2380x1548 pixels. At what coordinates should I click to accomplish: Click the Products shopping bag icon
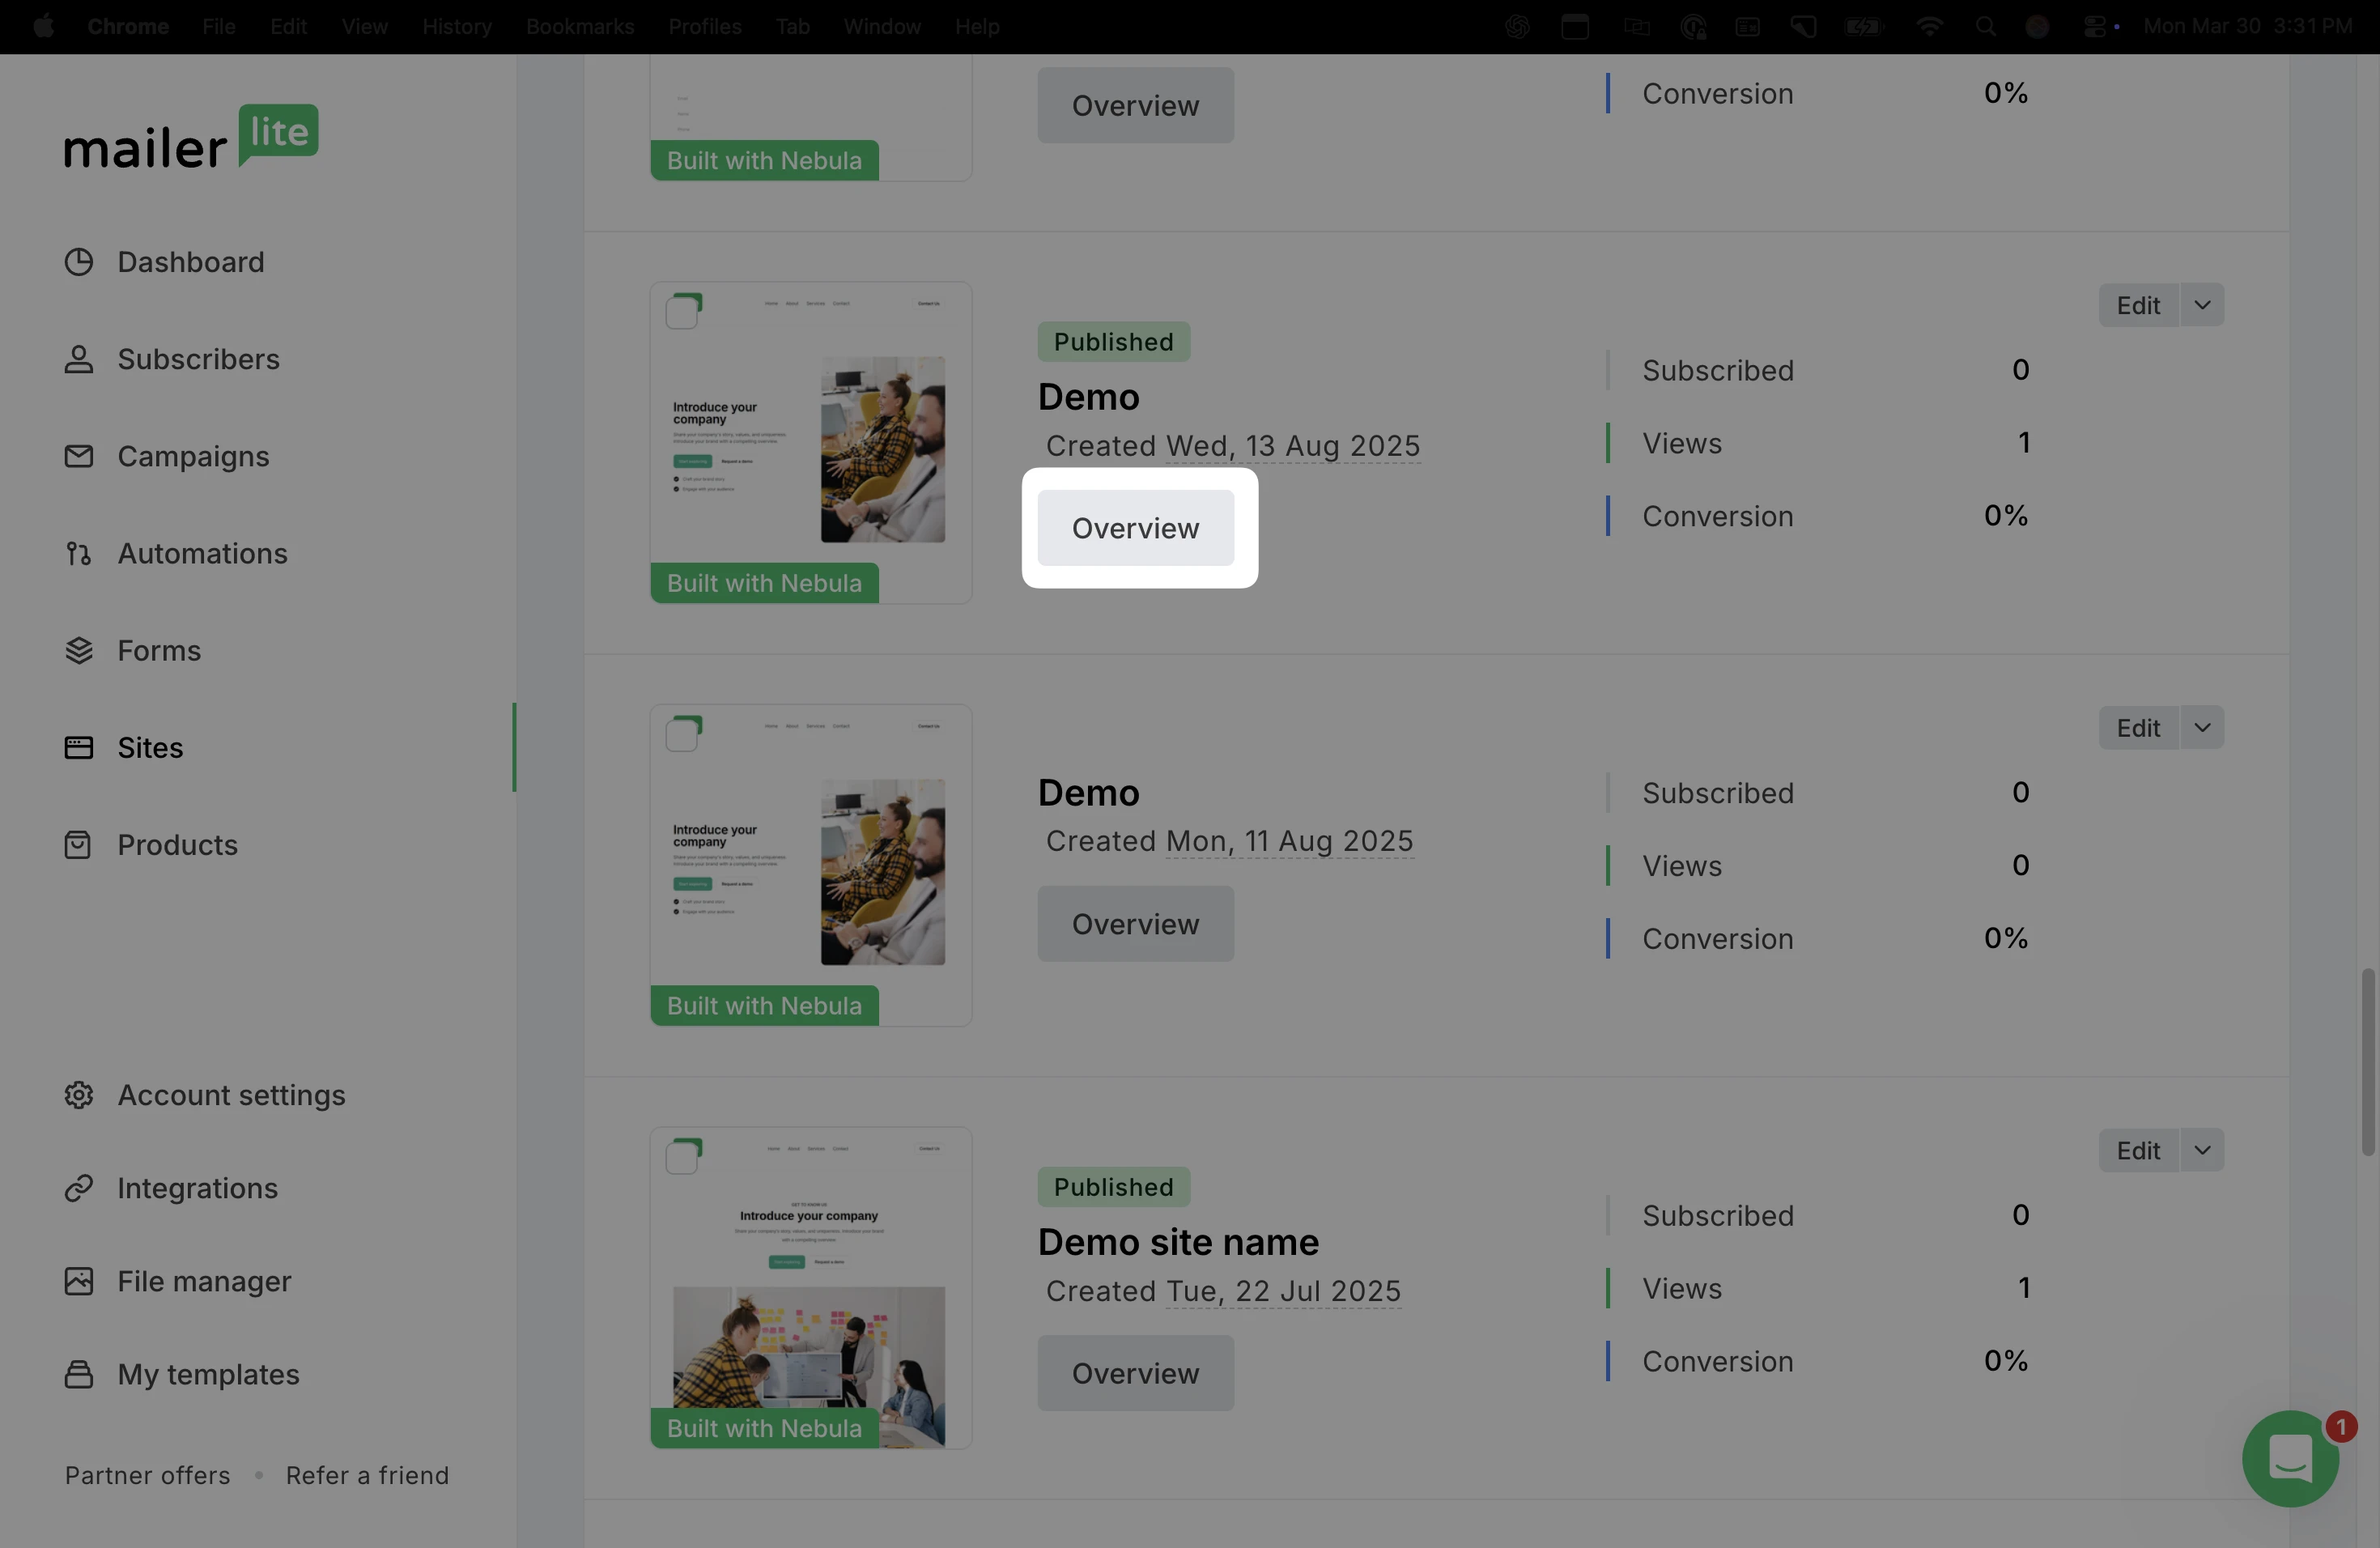[79, 845]
